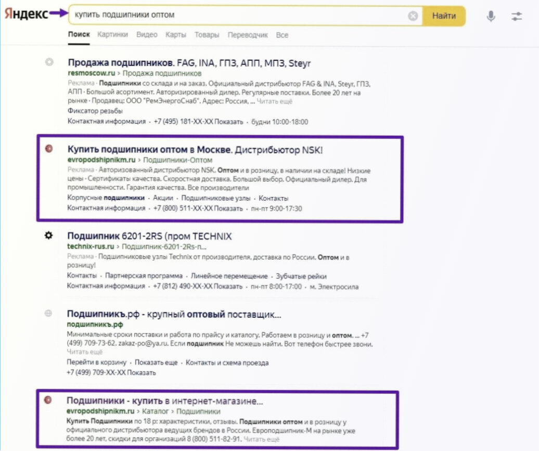Open Подшипник 6201-2RS result title
Screen dimensions: 539x451
point(149,236)
